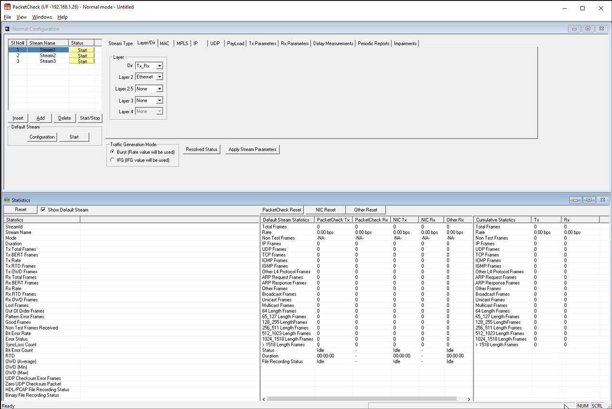Click the yellow Start status for Stream3

coord(82,62)
